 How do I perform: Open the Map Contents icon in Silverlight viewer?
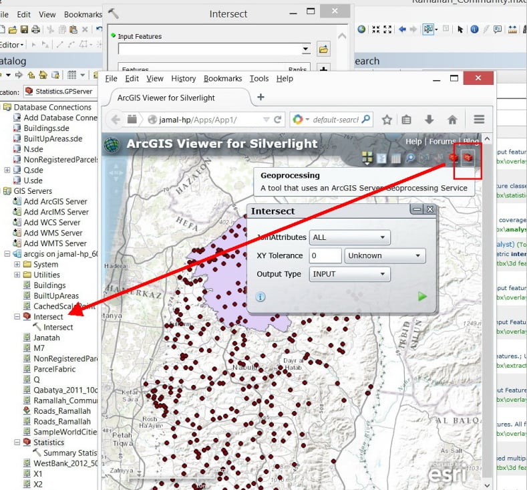pyautogui.click(x=381, y=158)
